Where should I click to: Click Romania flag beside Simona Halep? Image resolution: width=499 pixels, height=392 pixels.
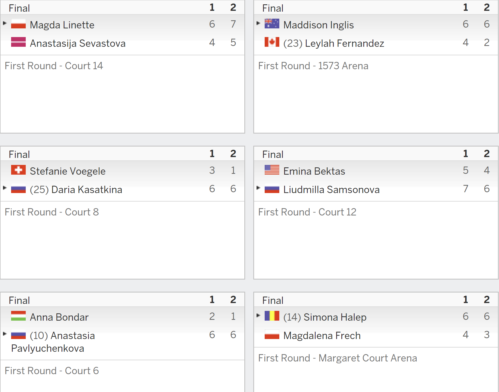[272, 316]
